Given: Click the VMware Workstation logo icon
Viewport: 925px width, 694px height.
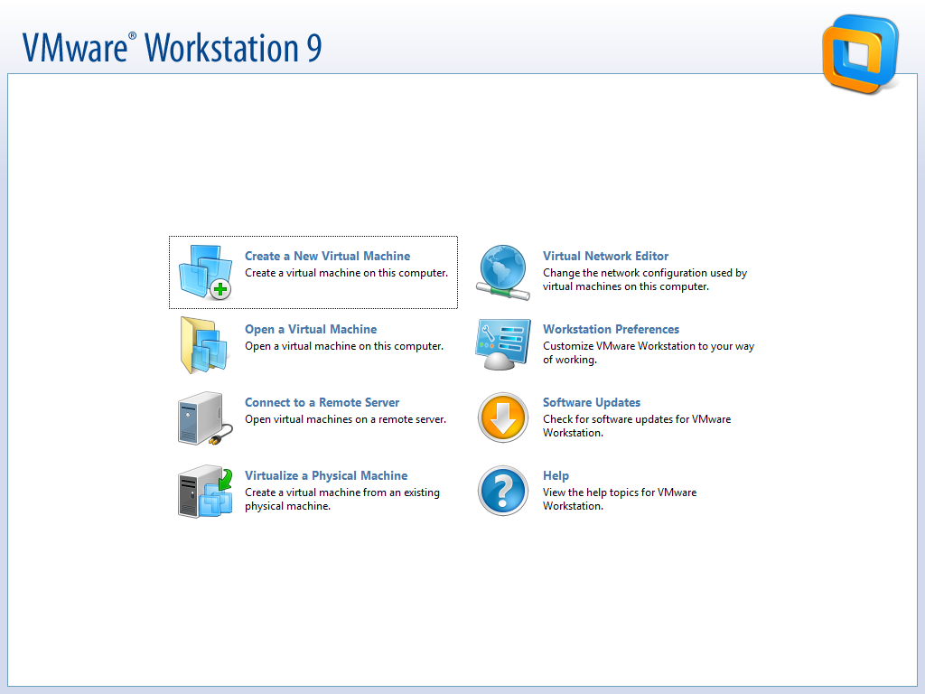Looking at the screenshot, I should (x=861, y=53).
